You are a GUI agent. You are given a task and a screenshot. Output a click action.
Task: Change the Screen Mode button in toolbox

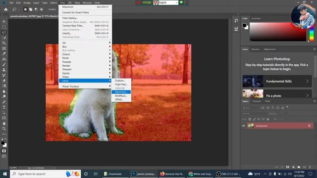tap(4, 156)
